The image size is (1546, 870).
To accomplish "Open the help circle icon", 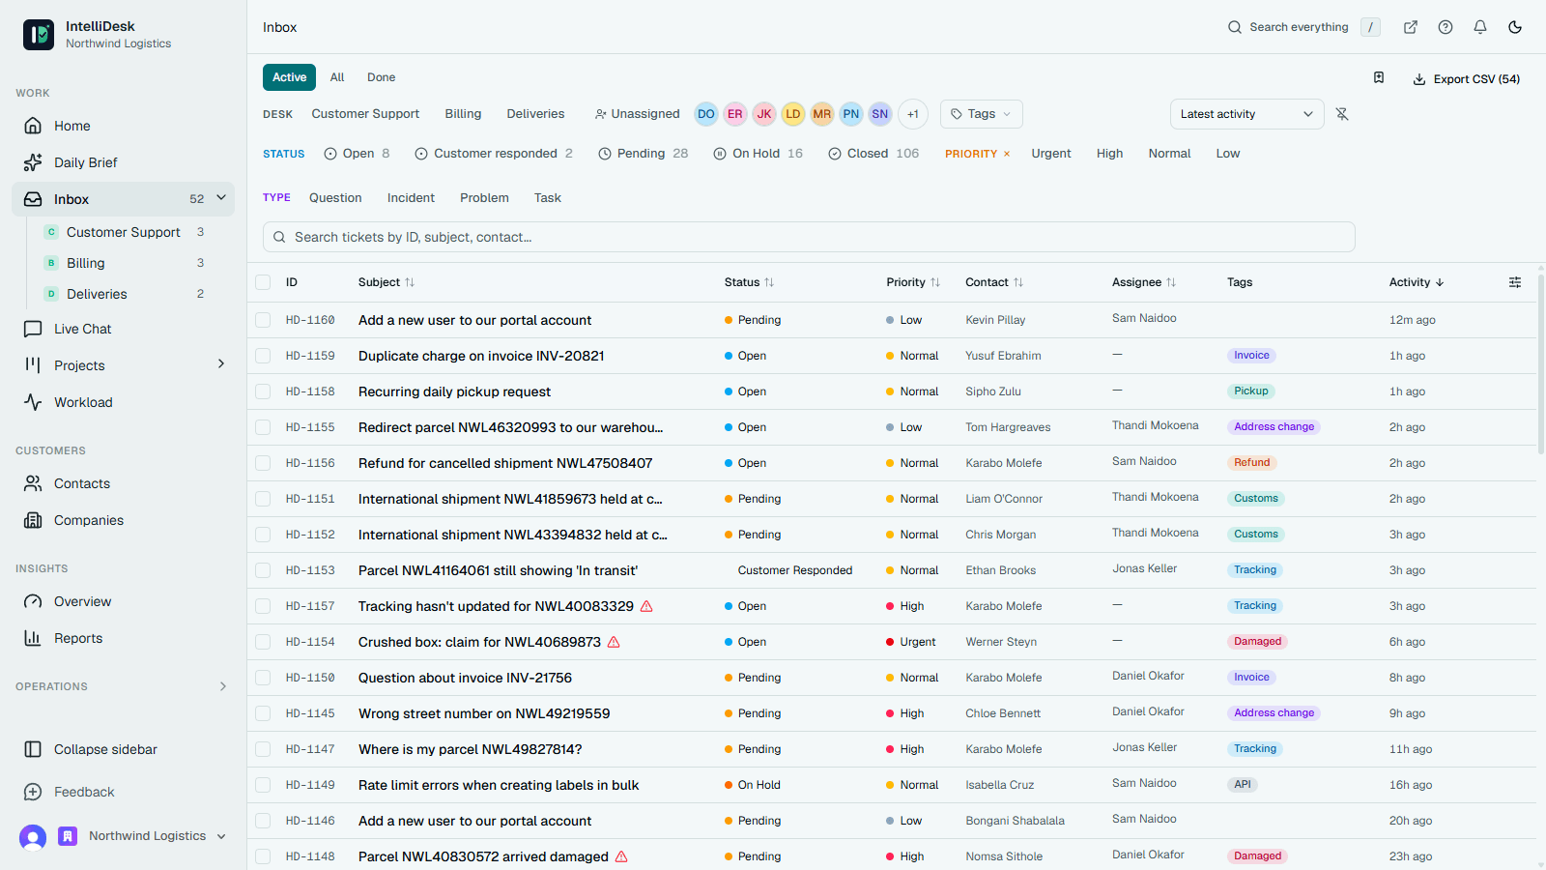I will [x=1446, y=27].
